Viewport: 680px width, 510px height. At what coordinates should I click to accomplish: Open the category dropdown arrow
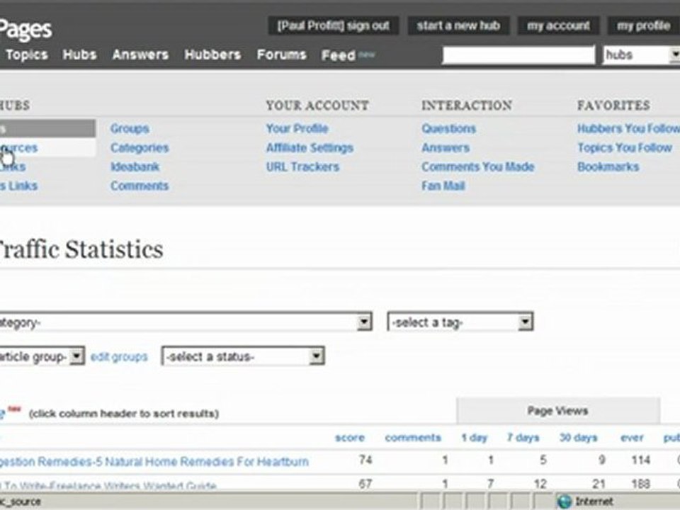pyautogui.click(x=364, y=322)
